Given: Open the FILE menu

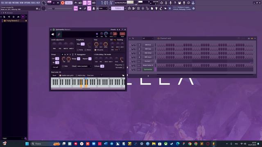Looking at the screenshot, I should (2, 3).
